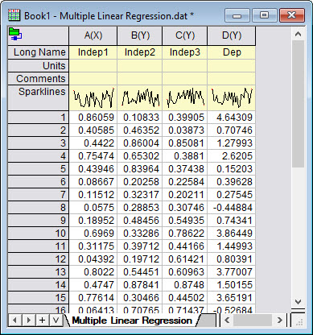Click the vertical scrollbar thumb
This screenshot has height=335, width=313.
coord(298,104)
